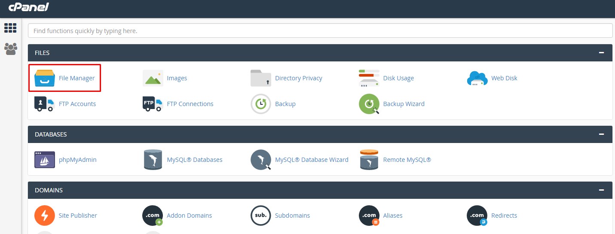Open the Directory Privacy folder icon

coord(261,78)
